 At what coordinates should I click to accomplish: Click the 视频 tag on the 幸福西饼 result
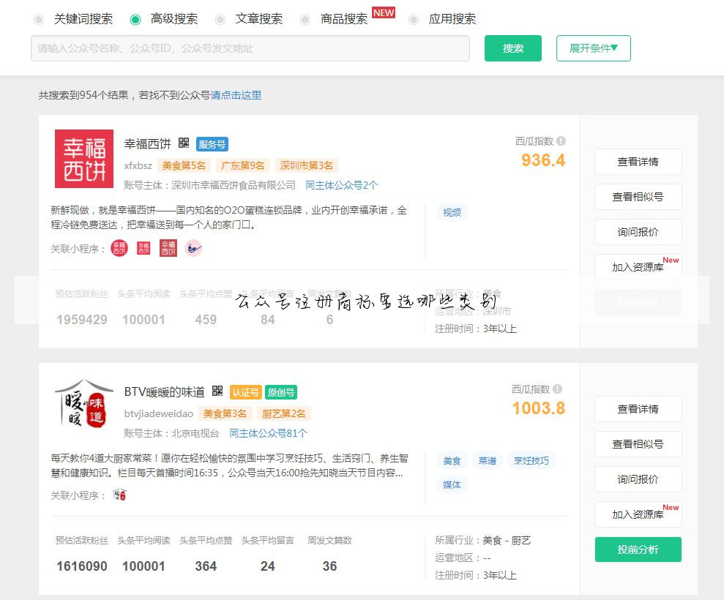[452, 212]
